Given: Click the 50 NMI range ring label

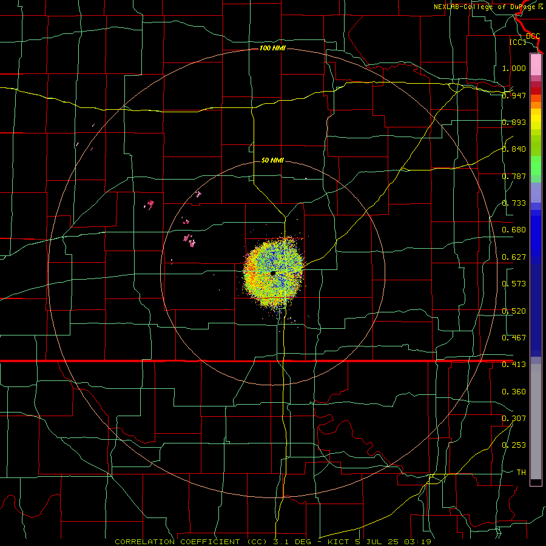Looking at the screenshot, I should click(x=272, y=160).
